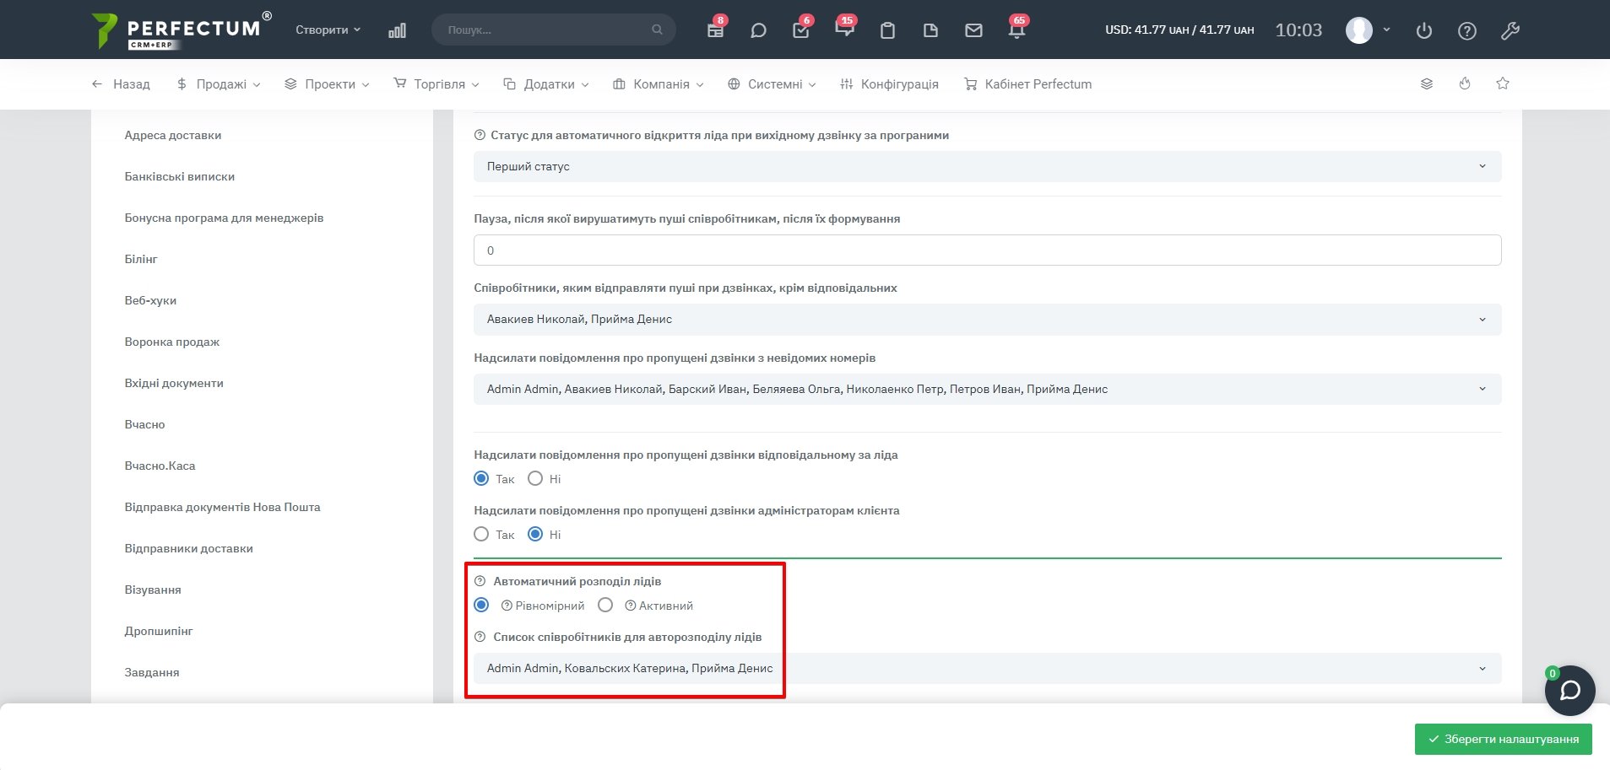Expand the Створити dropdown
The height and width of the screenshot is (770, 1610).
(x=328, y=30)
